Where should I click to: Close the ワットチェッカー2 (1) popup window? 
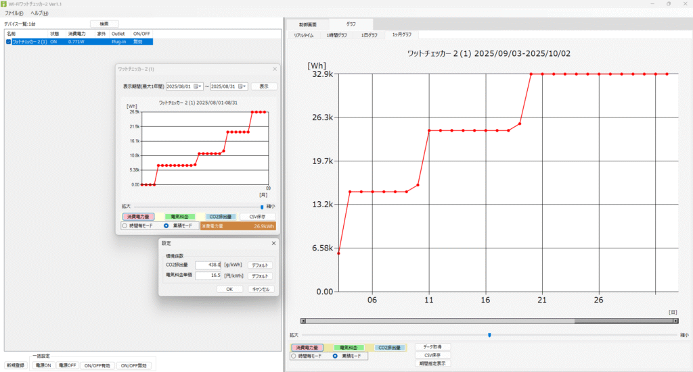coord(274,69)
